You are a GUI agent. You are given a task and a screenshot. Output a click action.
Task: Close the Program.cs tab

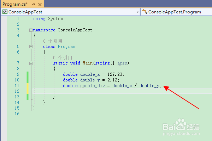(x=40, y=5)
